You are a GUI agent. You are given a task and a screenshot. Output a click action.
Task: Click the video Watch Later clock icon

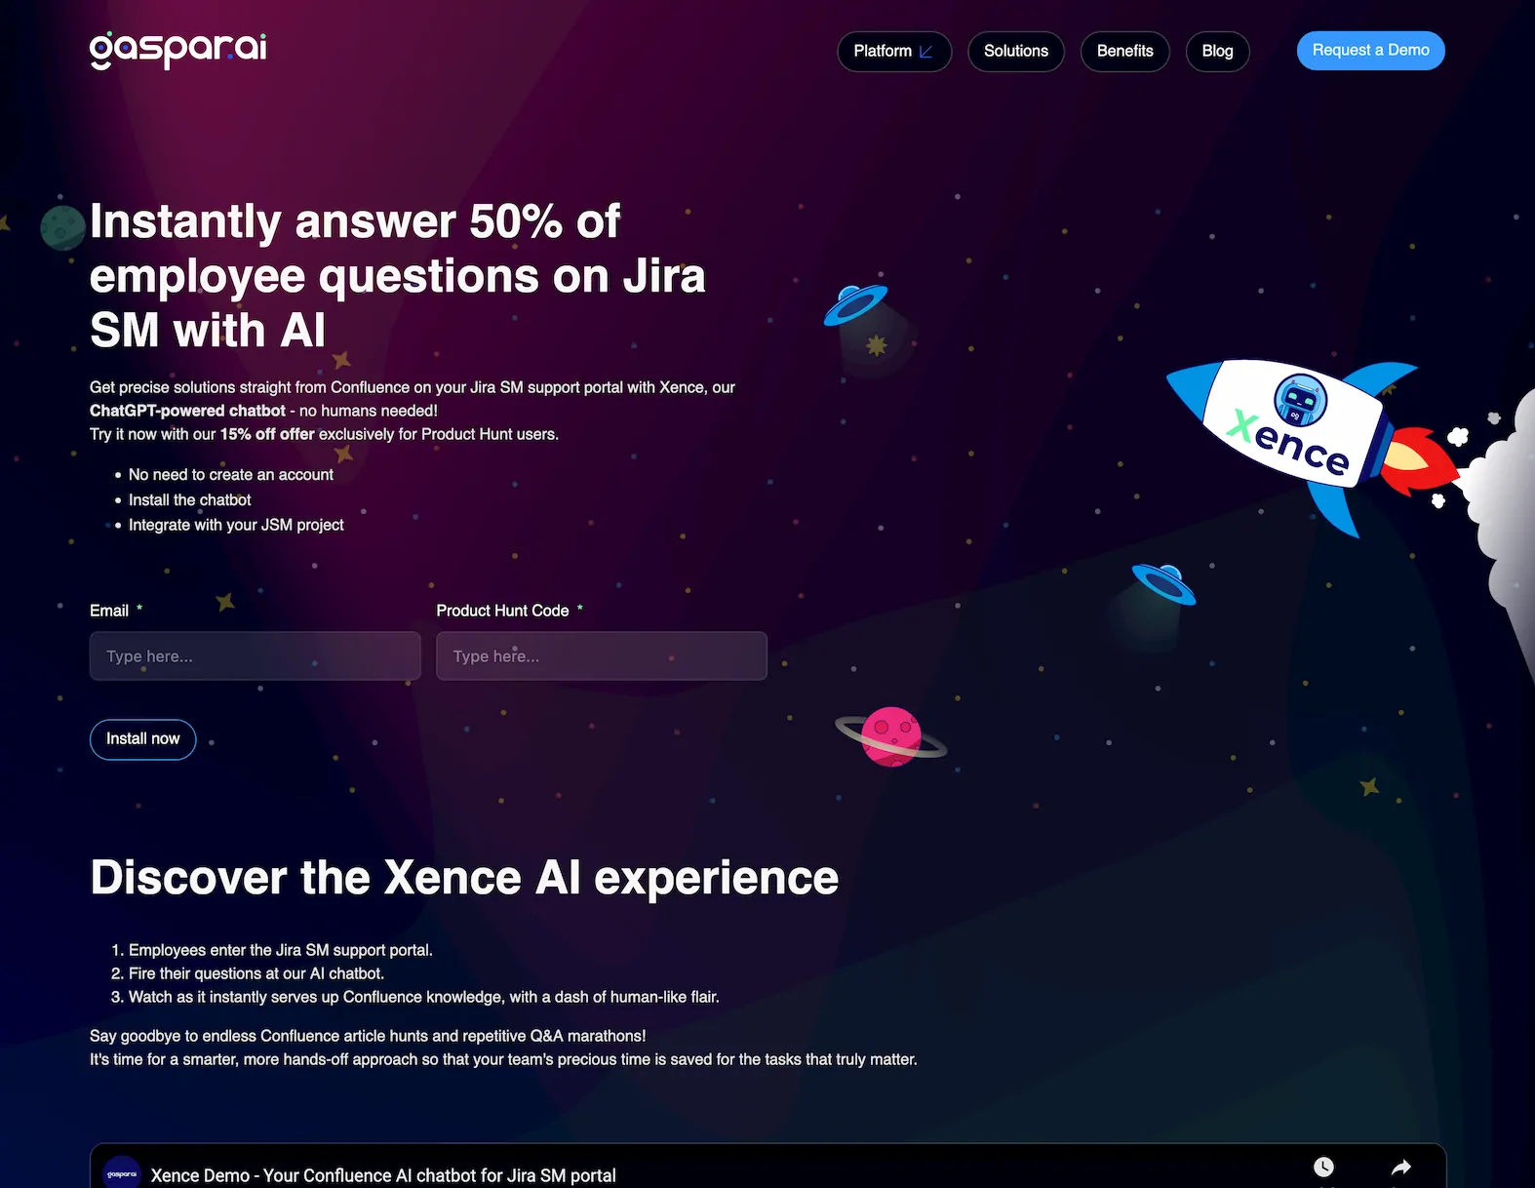(1323, 1167)
